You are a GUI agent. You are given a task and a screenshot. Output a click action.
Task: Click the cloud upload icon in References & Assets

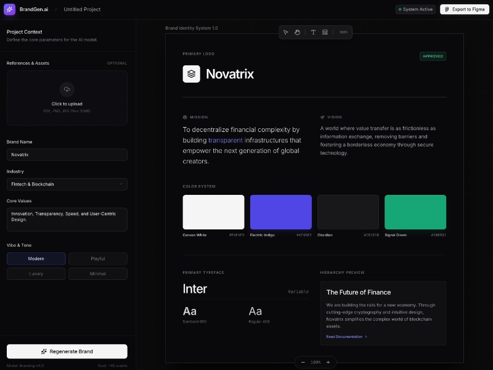click(67, 91)
